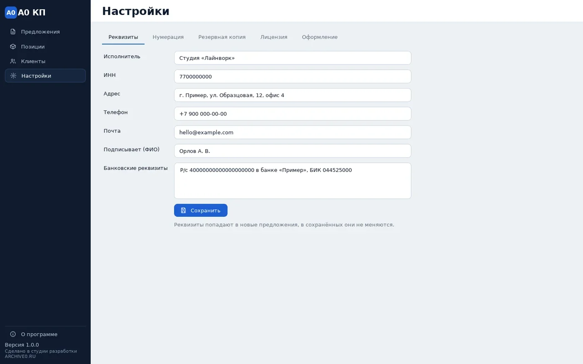
Task: Click the Подписывает (ФИО) label
Action: pos(132,149)
